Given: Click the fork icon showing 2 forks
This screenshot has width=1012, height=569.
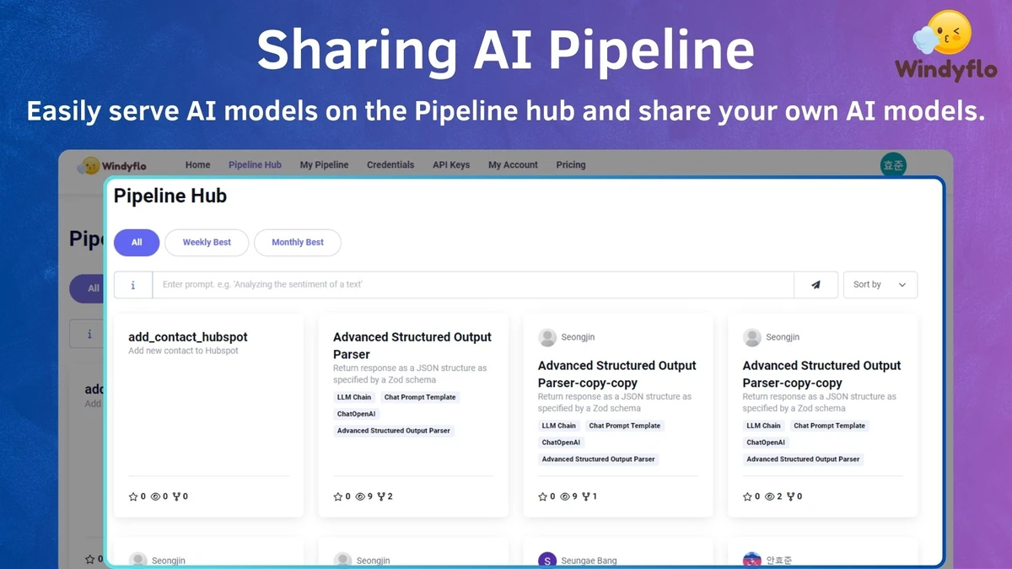Looking at the screenshot, I should 381,497.
